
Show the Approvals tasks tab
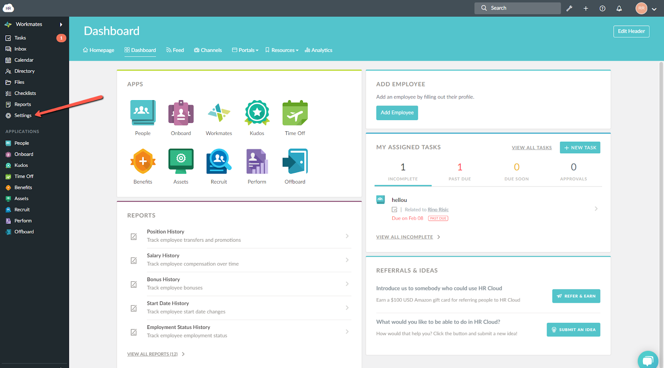pos(574,172)
